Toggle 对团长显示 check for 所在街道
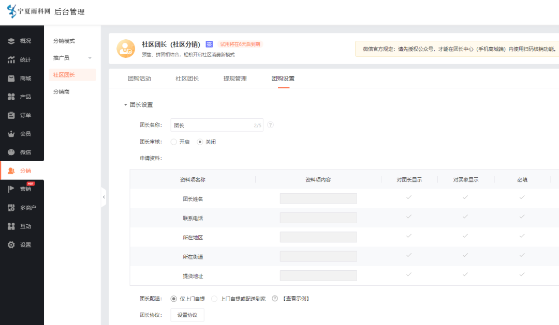 [409, 255]
